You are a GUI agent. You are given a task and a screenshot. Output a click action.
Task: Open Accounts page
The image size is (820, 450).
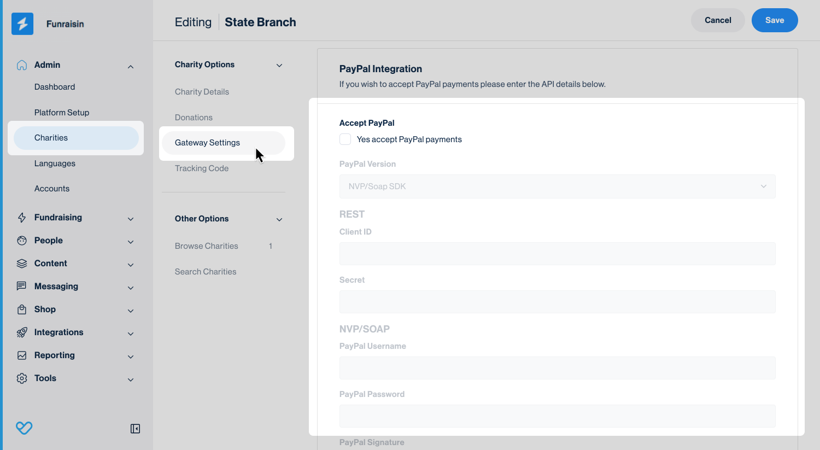52,189
